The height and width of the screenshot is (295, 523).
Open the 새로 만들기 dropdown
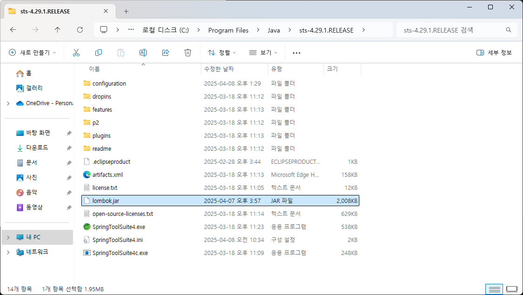[x=33, y=53]
